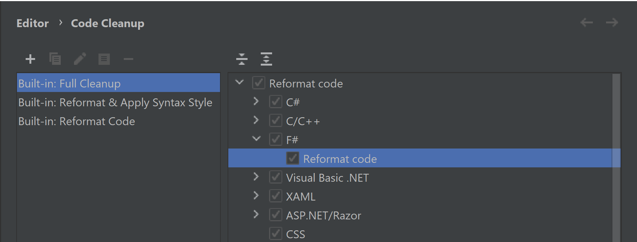Collapse all tree nodes icon

coord(242,59)
